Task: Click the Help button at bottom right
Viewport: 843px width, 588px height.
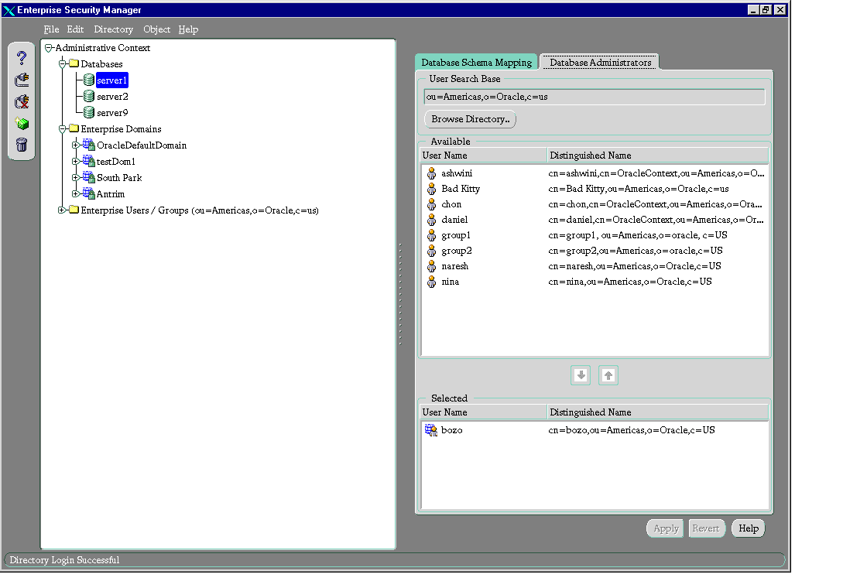Action: [x=748, y=528]
